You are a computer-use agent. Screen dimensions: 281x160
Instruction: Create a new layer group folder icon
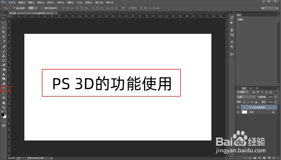264,158
